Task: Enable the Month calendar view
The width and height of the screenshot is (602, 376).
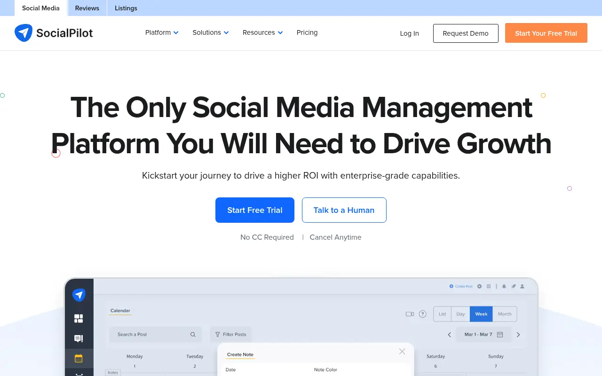Action: click(504, 314)
